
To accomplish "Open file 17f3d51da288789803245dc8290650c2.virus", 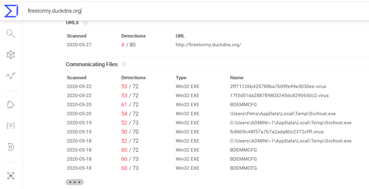I will 279,96.
